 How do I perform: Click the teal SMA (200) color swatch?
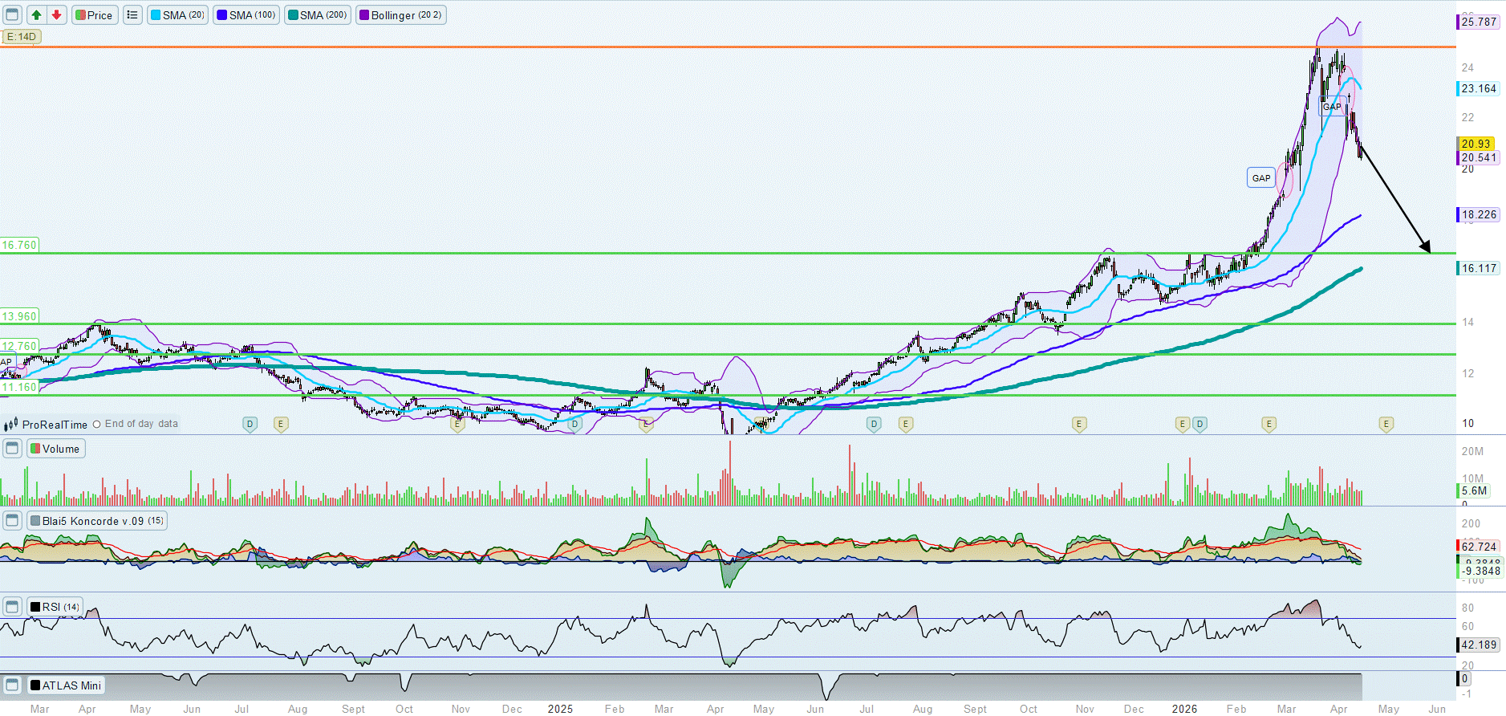pyautogui.click(x=293, y=15)
